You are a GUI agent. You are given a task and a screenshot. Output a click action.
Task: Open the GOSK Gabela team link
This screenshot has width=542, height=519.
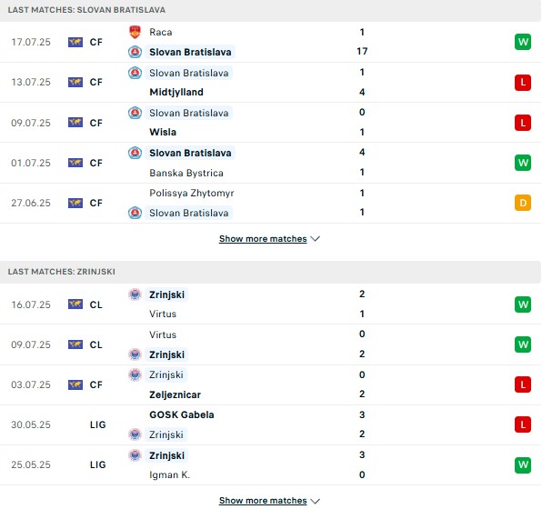coord(182,414)
